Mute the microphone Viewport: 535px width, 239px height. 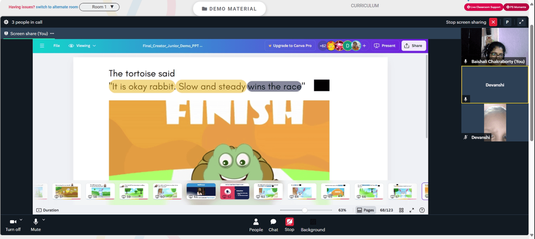click(x=35, y=225)
